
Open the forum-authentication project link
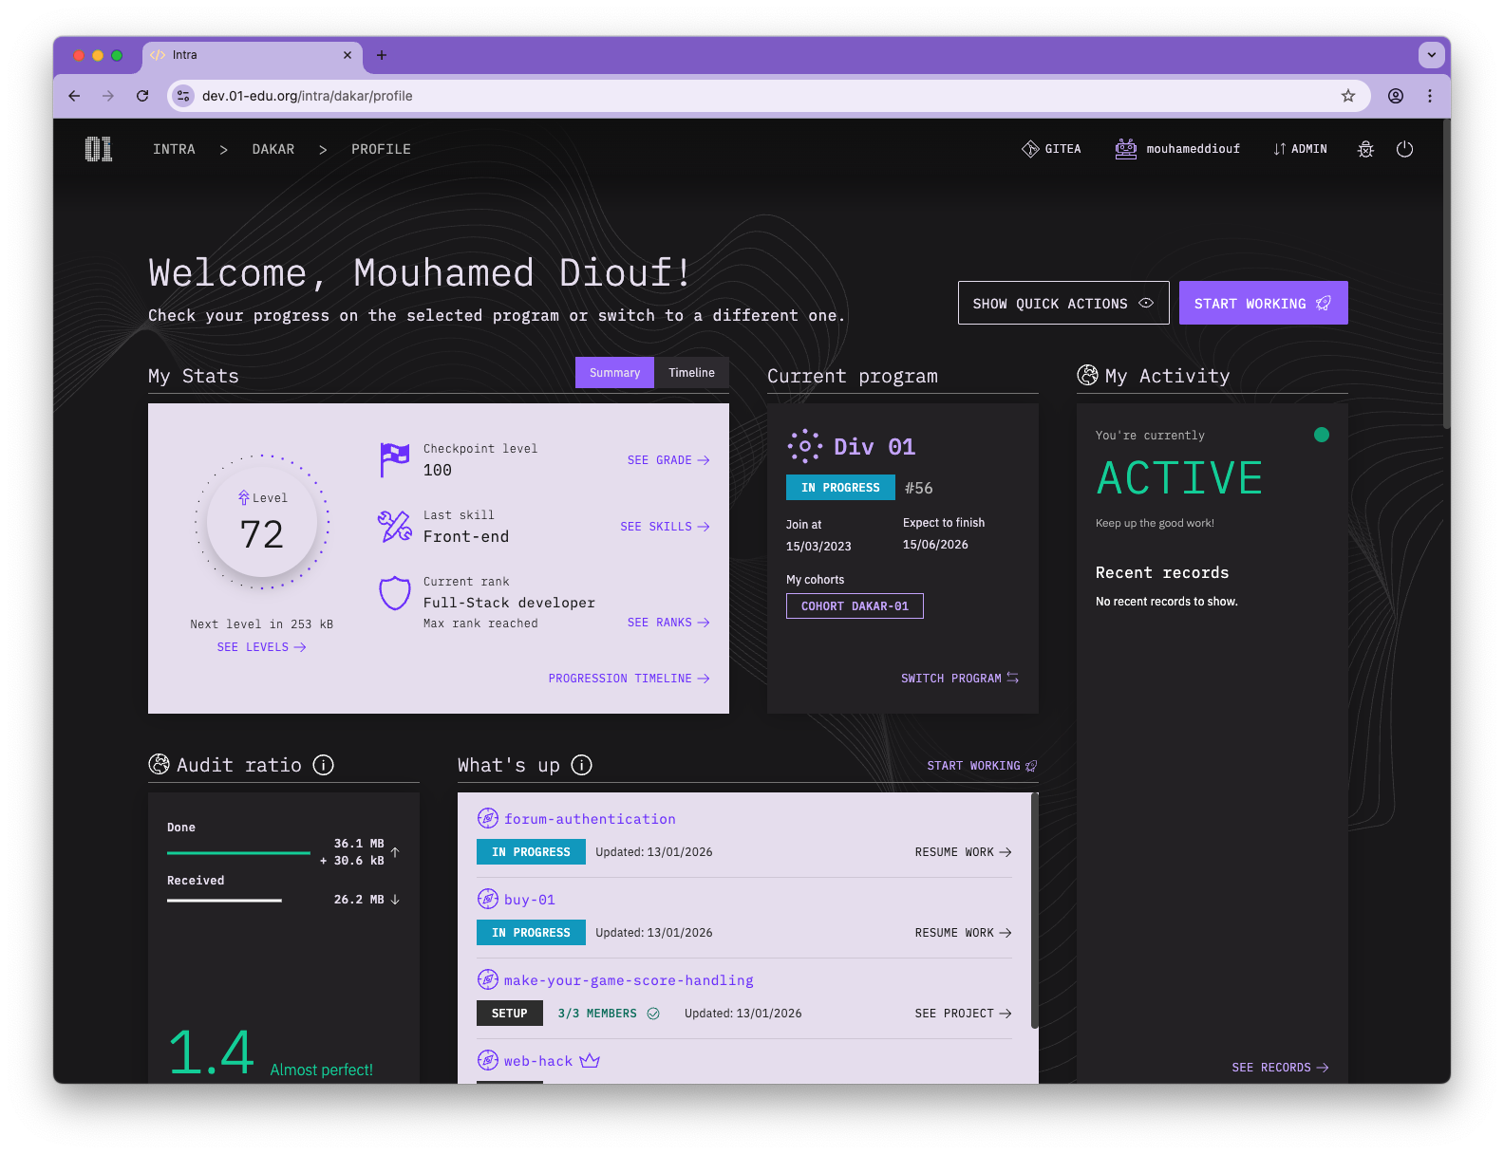(x=590, y=819)
